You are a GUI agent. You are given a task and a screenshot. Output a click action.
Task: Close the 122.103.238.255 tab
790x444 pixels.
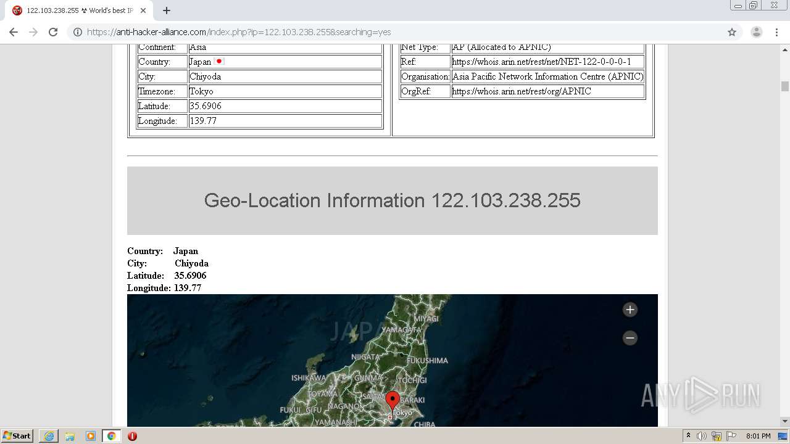tap(143, 10)
